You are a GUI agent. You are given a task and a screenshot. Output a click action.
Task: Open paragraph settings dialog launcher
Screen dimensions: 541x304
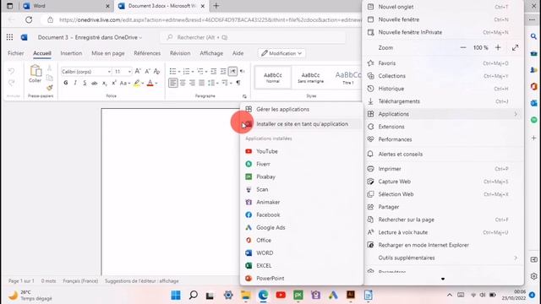tap(244, 96)
